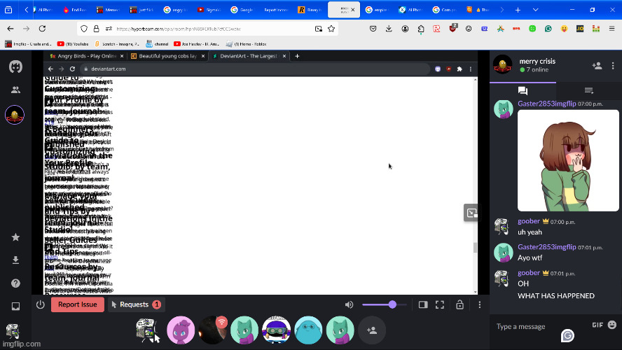The width and height of the screenshot is (622, 350).
Task: Add a friend to merry crisis room
Action: pyautogui.click(x=597, y=65)
